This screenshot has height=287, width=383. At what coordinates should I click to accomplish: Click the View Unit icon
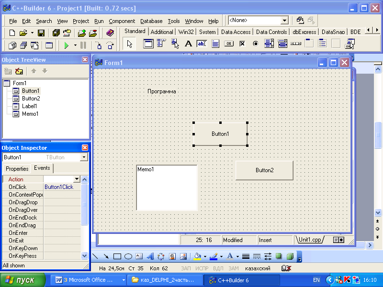(x=12, y=45)
